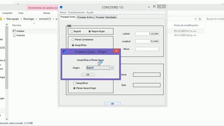224x126 pixels.
Task: Select the Bogotá datum radio button
Action: [72, 31]
